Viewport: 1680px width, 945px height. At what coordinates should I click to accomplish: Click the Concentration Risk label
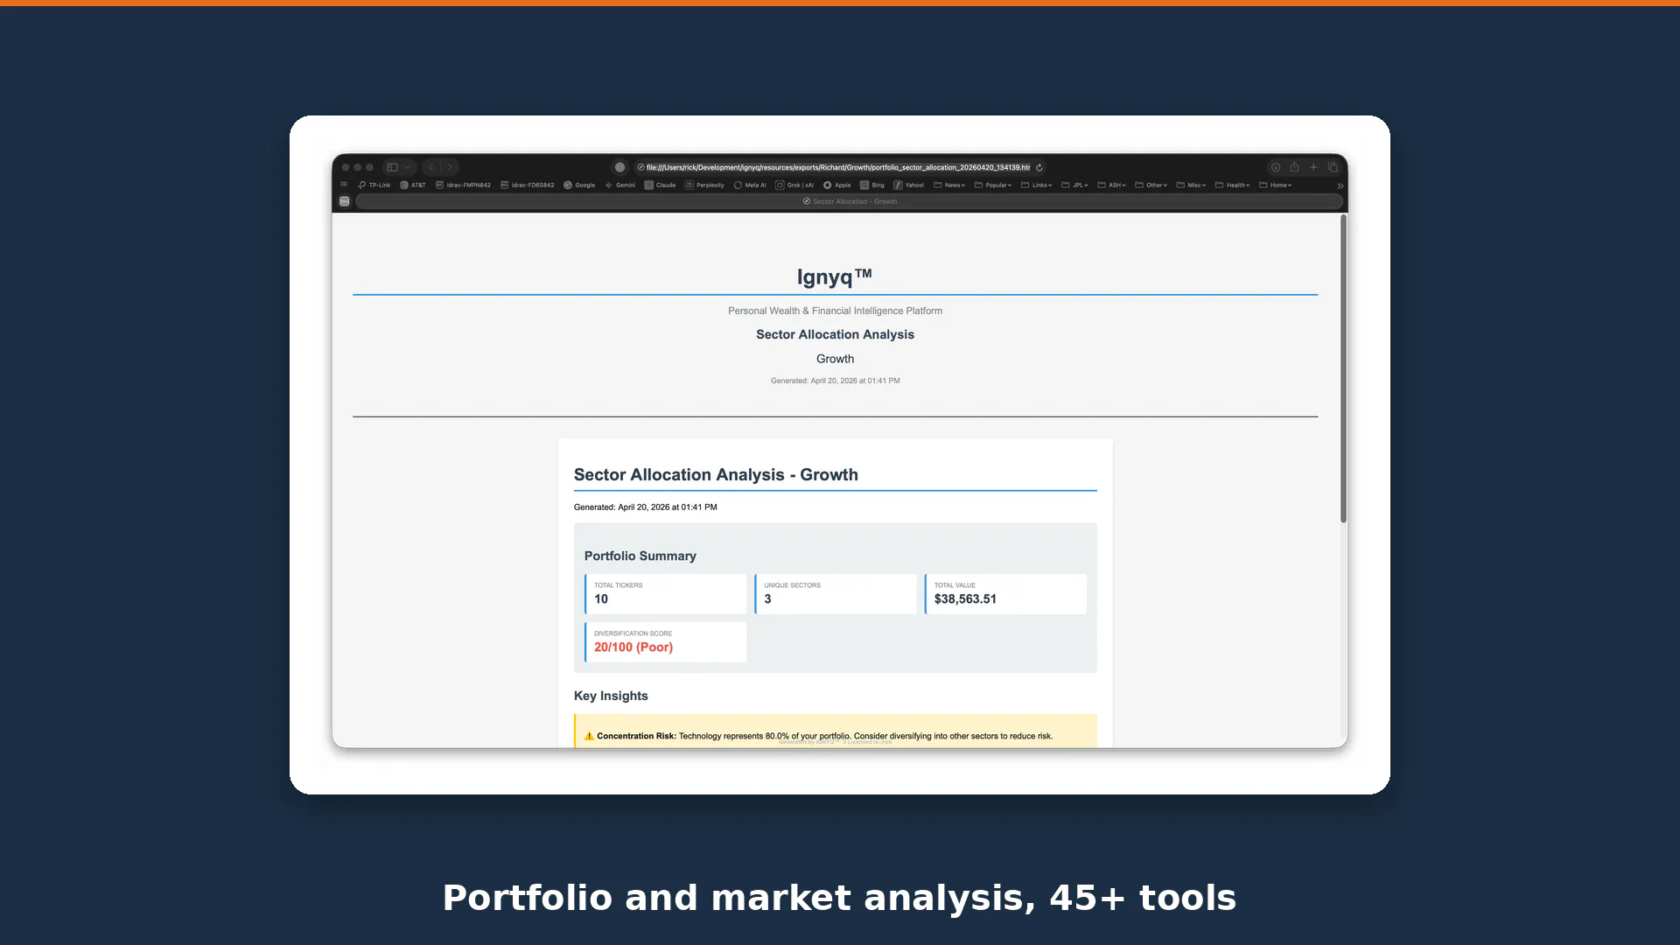pos(636,736)
